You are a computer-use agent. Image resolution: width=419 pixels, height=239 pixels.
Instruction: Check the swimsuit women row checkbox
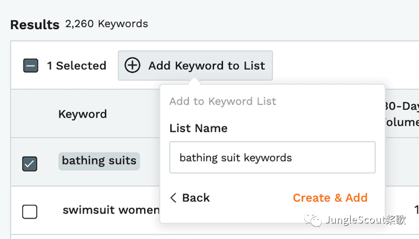tap(30, 211)
